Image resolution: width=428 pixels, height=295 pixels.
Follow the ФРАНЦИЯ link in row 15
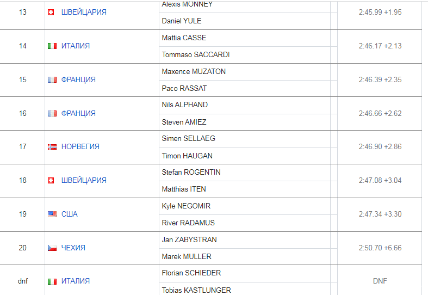(x=78, y=80)
